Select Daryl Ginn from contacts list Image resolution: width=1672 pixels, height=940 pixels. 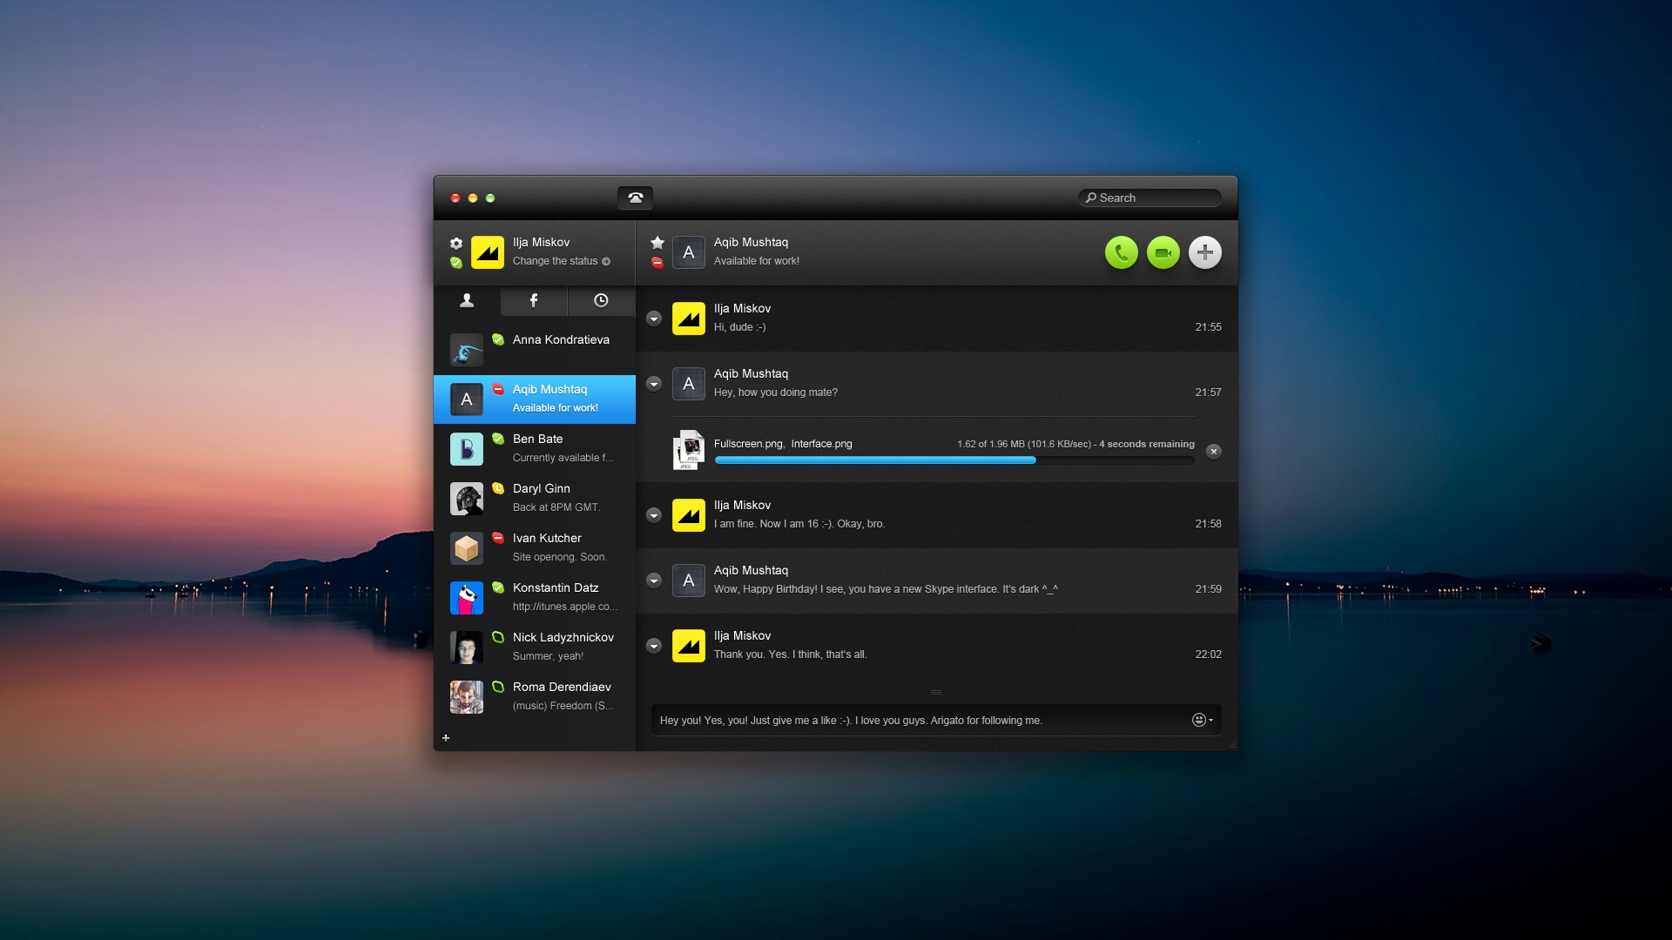point(536,498)
